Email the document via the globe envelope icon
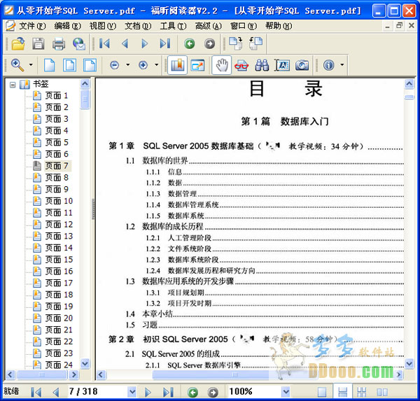The image size is (420, 401). click(79, 43)
